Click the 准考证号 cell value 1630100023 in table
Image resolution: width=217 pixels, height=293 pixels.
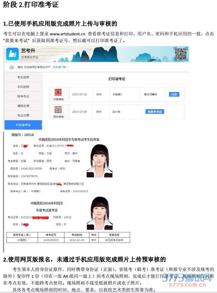50,240
